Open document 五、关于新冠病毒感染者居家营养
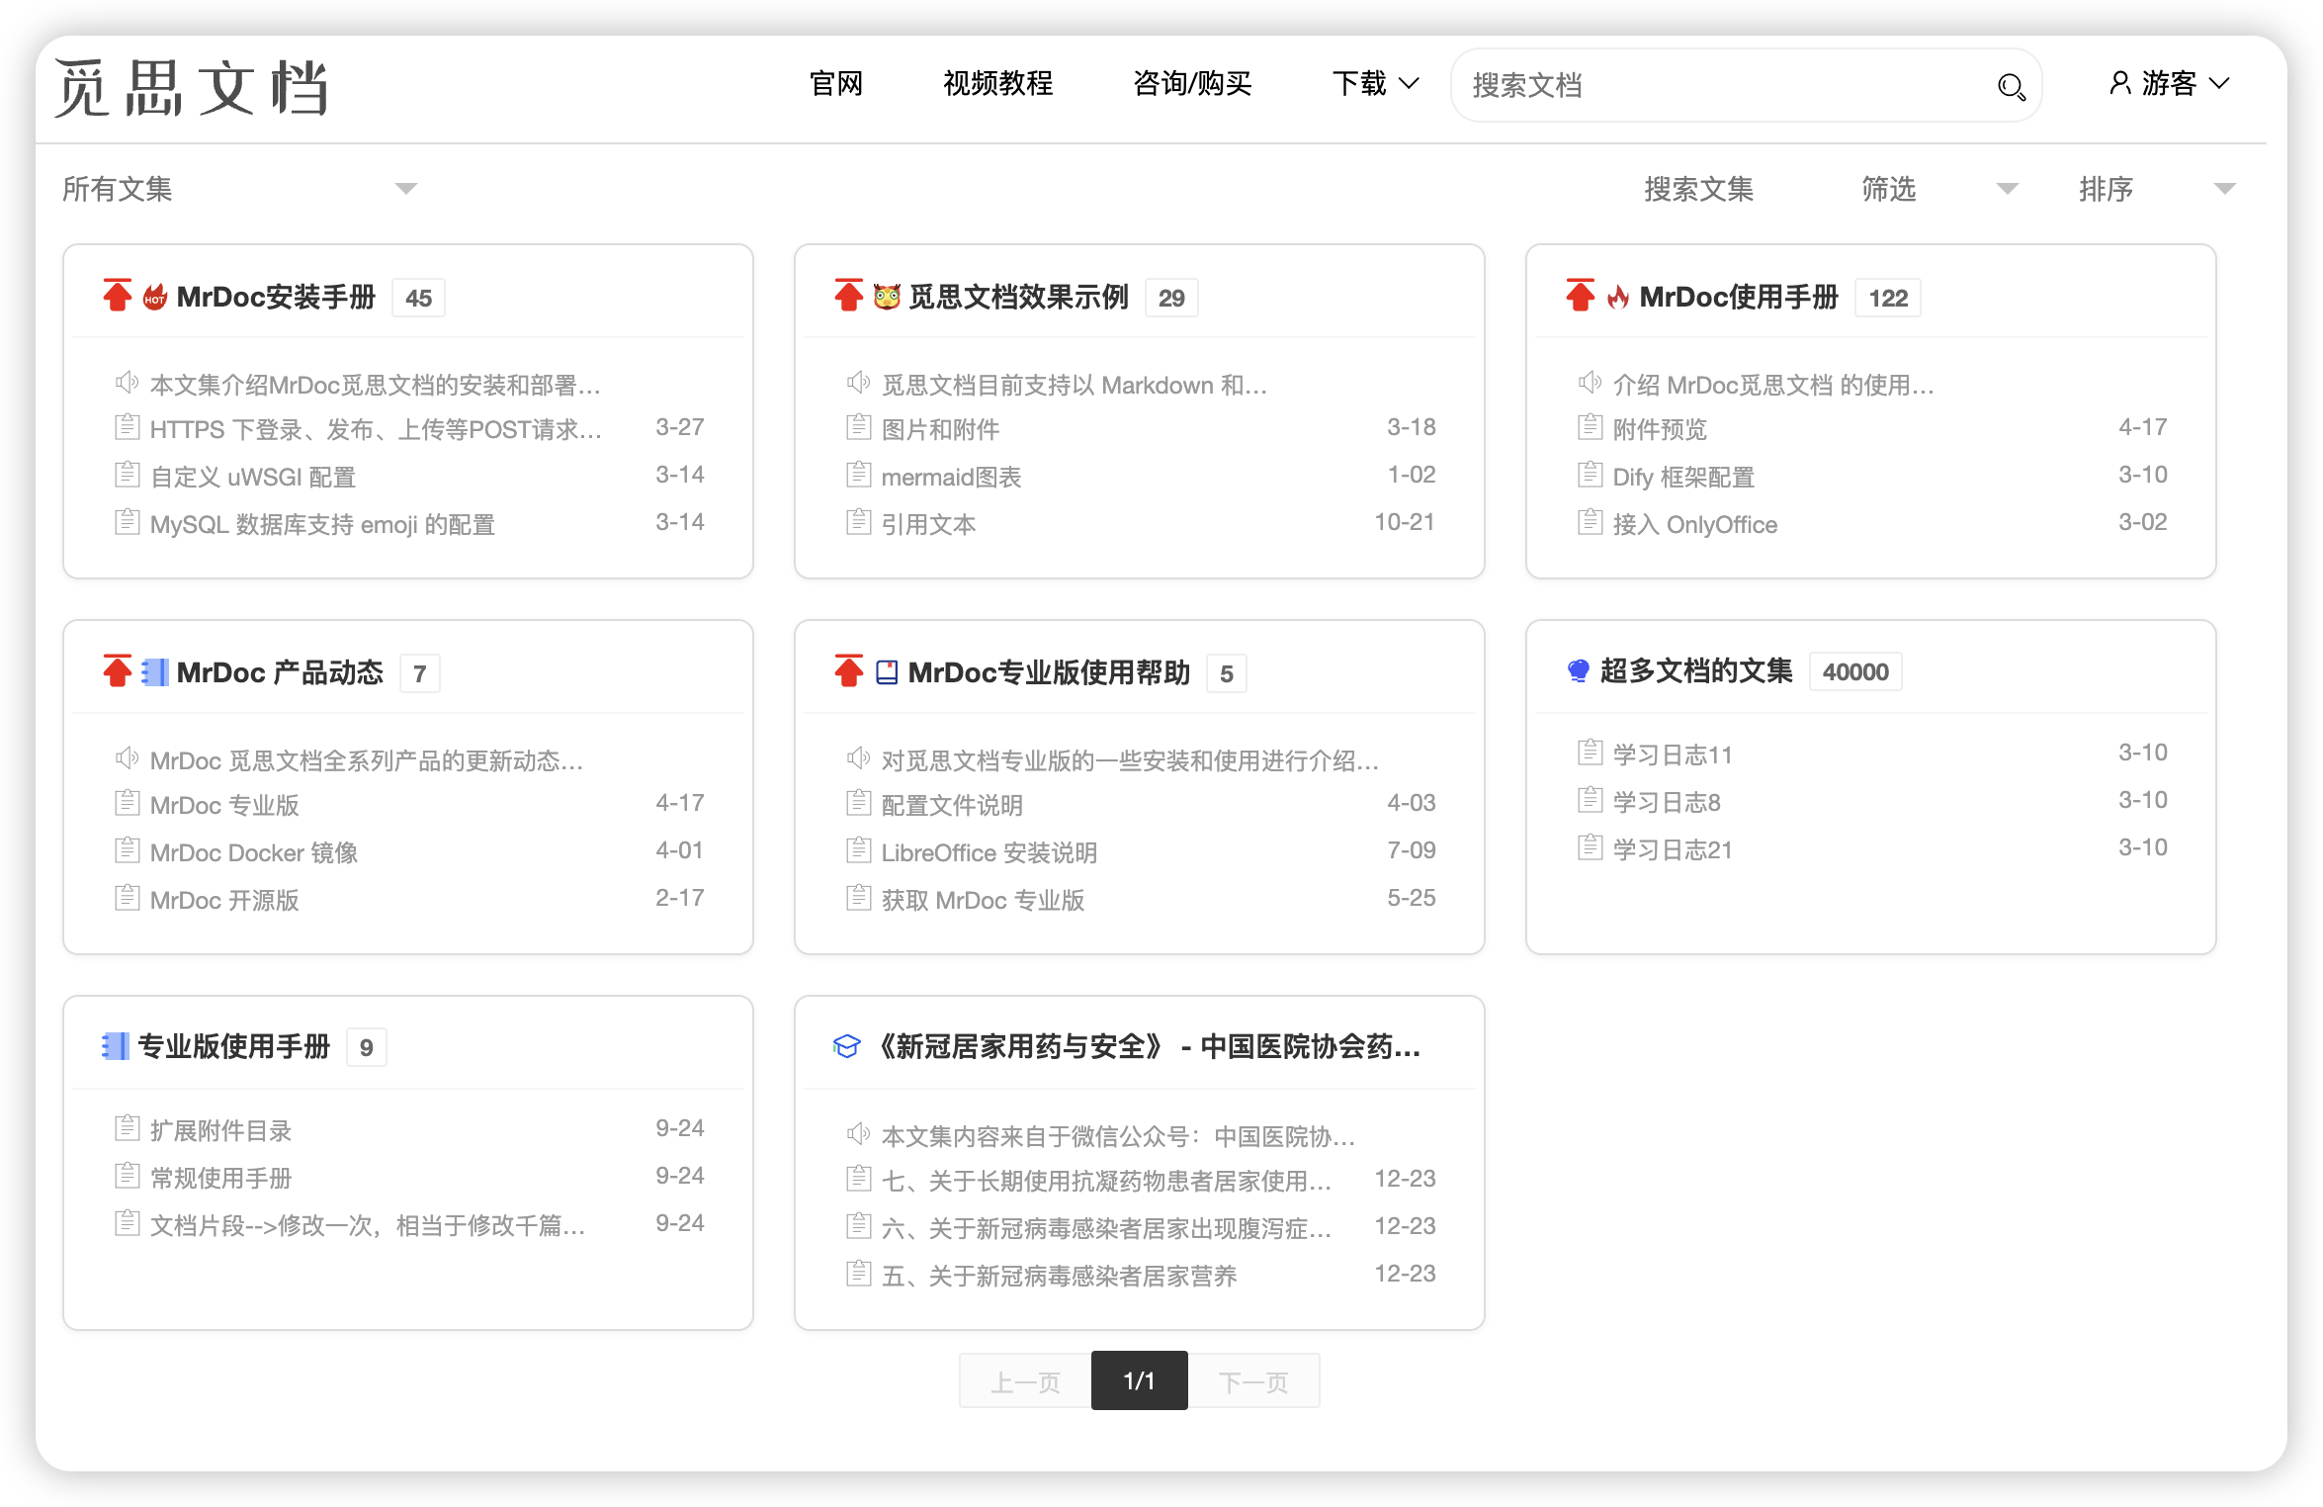2323x1507 pixels. coord(1059,1276)
